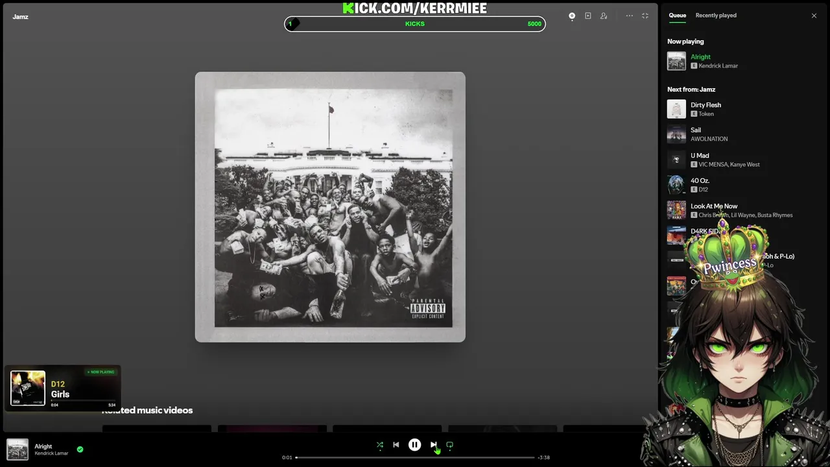The width and height of the screenshot is (830, 467).
Task: Switch to the Queue tab
Action: coord(678,16)
